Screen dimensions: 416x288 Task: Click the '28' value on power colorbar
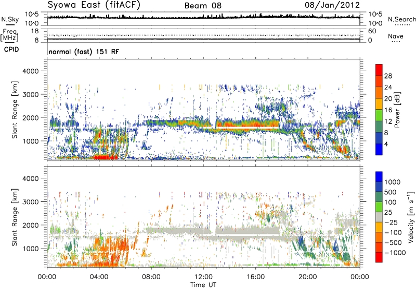click(x=388, y=76)
